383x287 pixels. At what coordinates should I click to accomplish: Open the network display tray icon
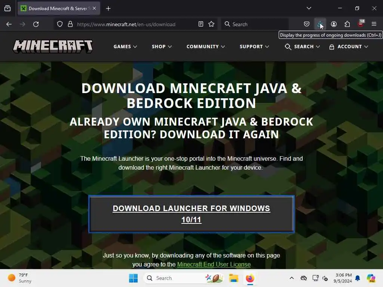(315, 278)
